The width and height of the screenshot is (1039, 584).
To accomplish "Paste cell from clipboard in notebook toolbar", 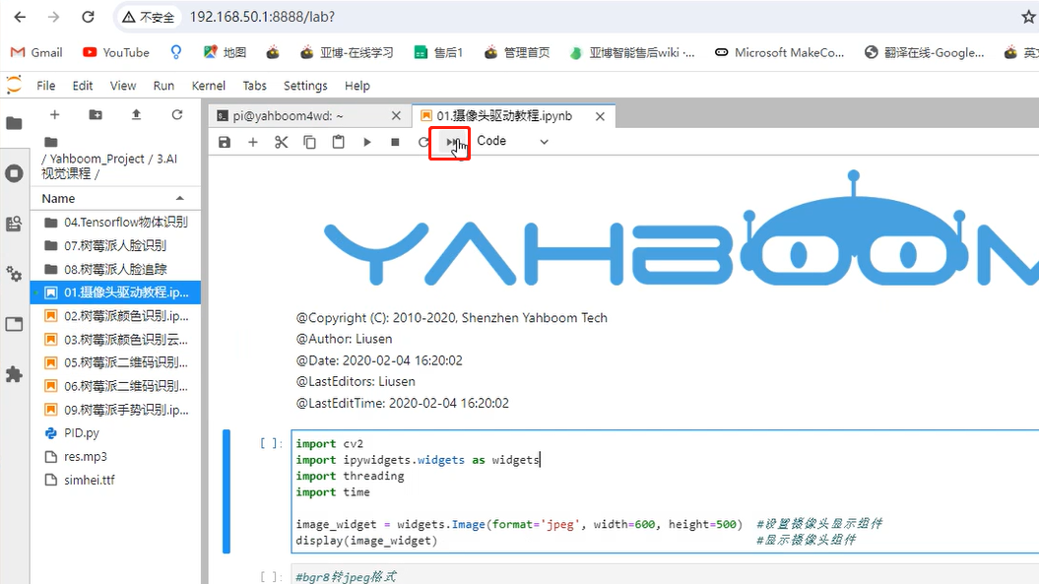I will pyautogui.click(x=338, y=142).
